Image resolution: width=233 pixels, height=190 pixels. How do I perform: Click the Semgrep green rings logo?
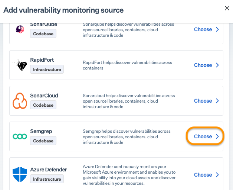coord(20,136)
